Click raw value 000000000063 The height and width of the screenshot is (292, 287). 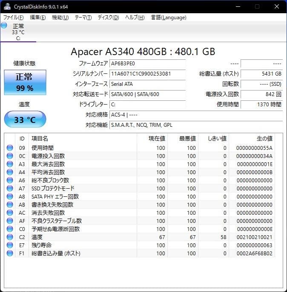coord(255,245)
